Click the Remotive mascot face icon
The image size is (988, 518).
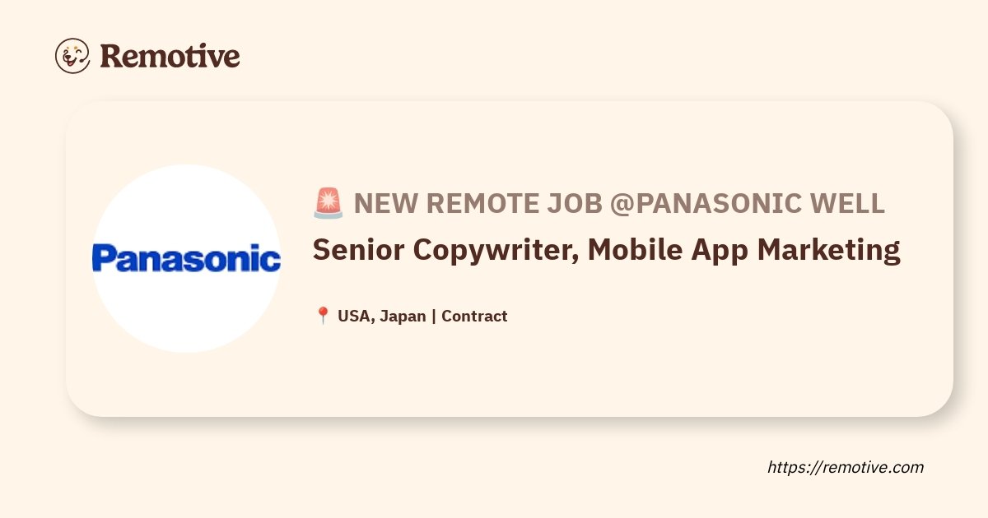(x=72, y=56)
